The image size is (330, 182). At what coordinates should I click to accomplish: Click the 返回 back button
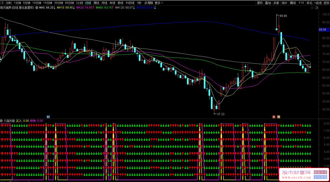click(x=326, y=3)
